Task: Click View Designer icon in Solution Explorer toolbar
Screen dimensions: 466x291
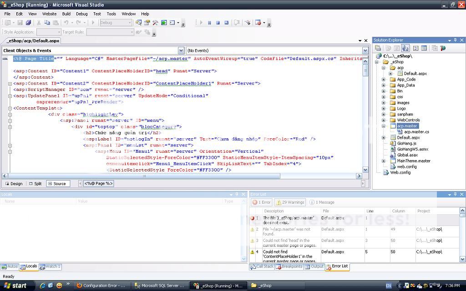Action: (x=424, y=48)
